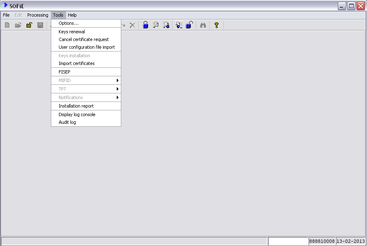The width and height of the screenshot is (367, 246).
Task: Click the empty status bar field
Action: pos(288,241)
